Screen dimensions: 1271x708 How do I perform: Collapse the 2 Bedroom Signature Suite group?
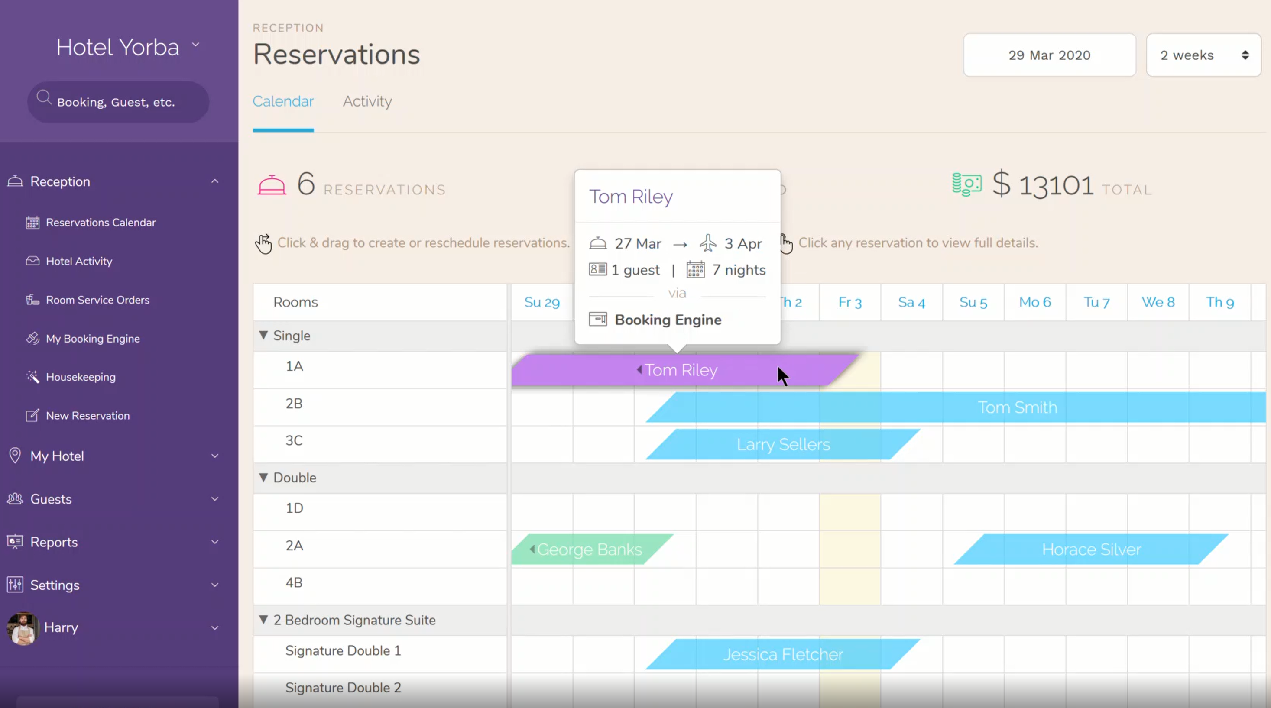263,619
